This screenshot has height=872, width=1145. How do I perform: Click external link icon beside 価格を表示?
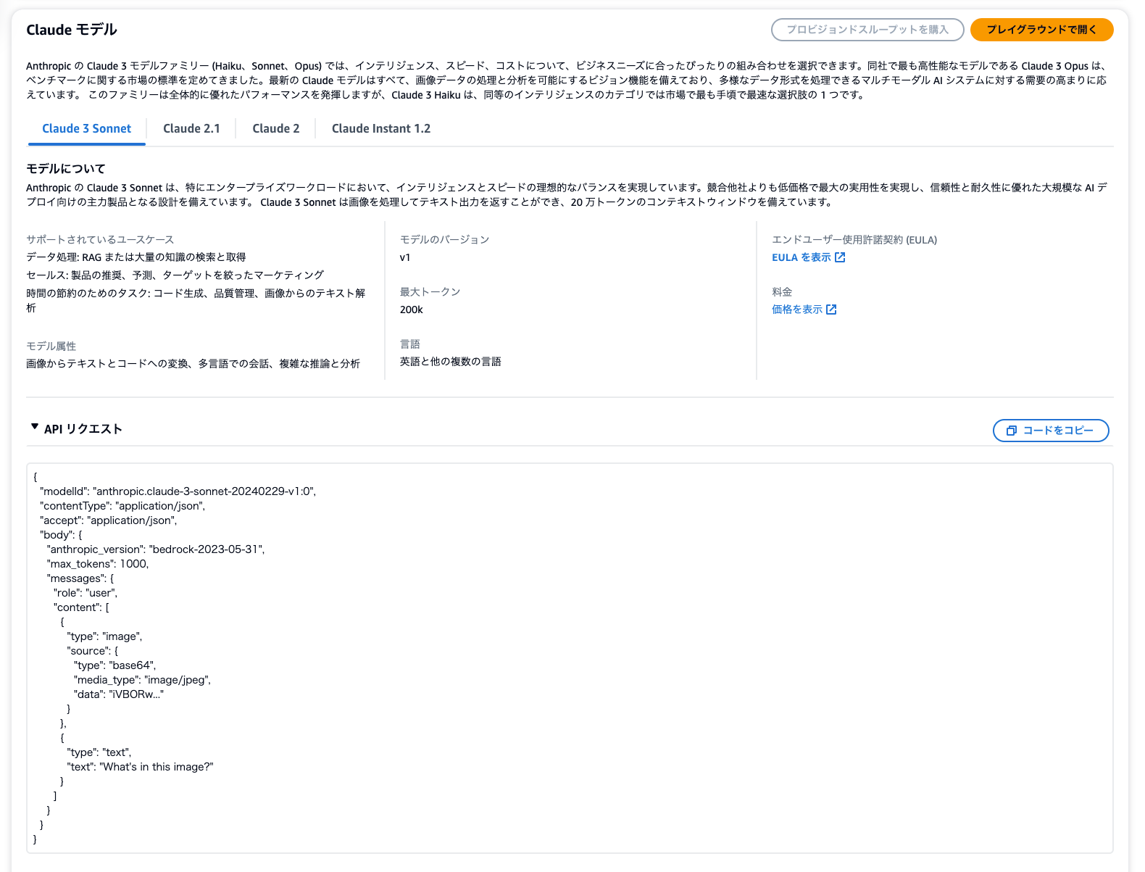(831, 310)
